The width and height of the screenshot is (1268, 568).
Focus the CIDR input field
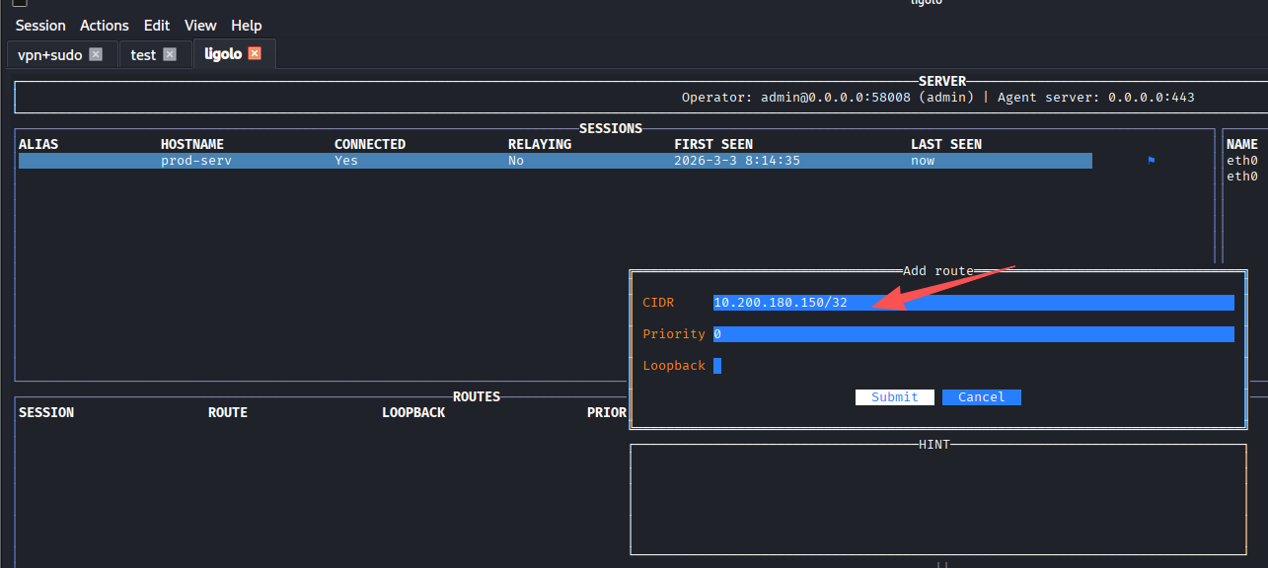(x=973, y=303)
